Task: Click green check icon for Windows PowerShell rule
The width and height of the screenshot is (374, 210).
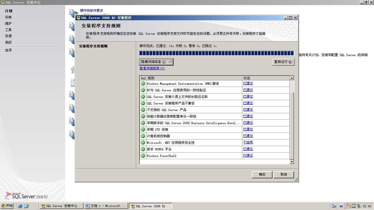Action: point(143,156)
